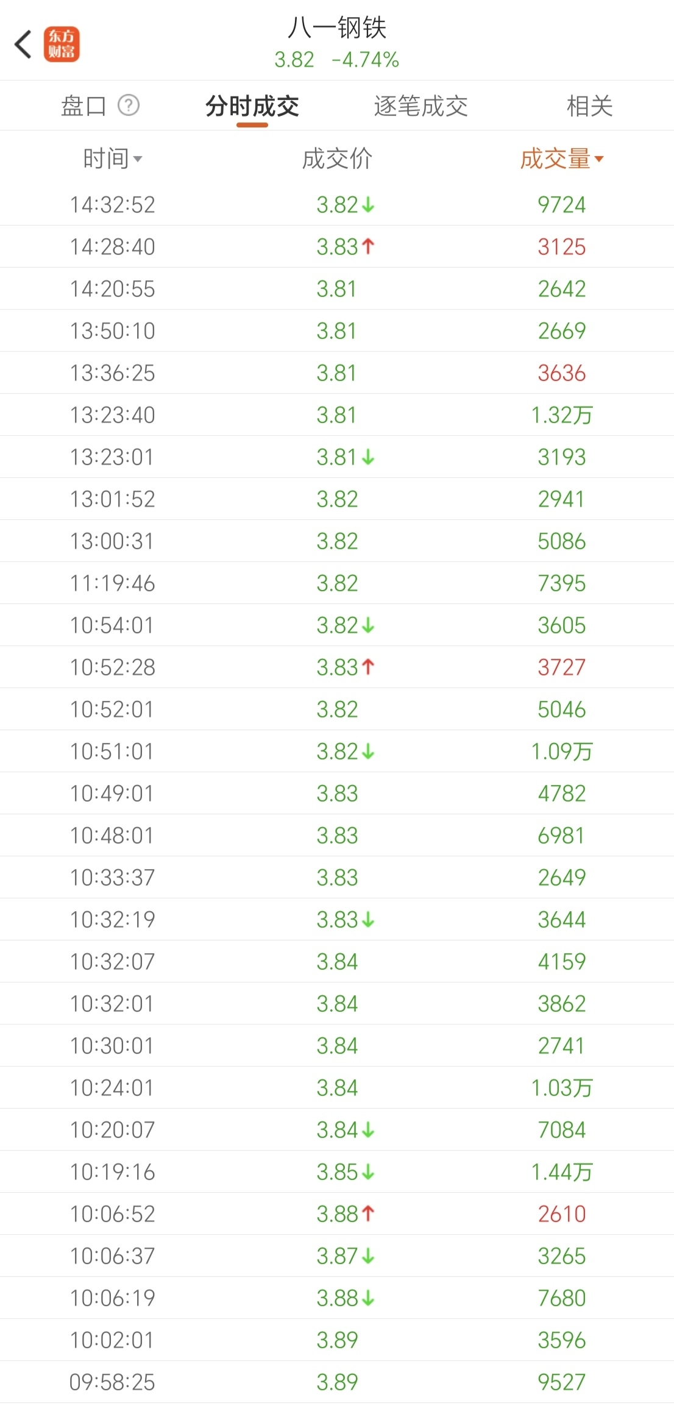The image size is (674, 1406).
Task: Tap the 八一钢铁 stock title
Action: tap(337, 27)
